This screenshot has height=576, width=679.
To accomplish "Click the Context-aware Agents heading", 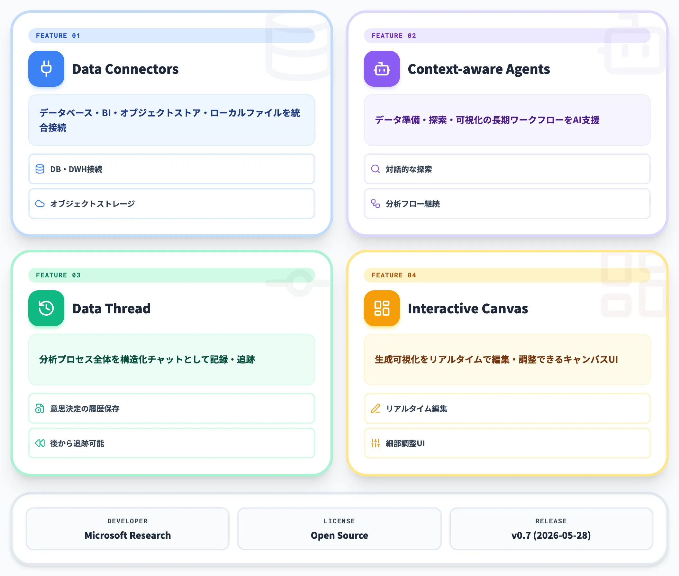I will (x=479, y=69).
